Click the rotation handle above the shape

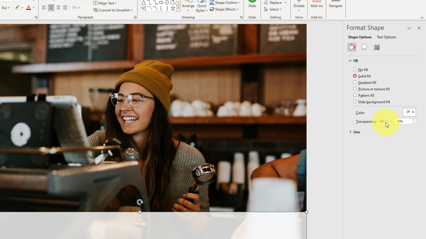(140, 202)
